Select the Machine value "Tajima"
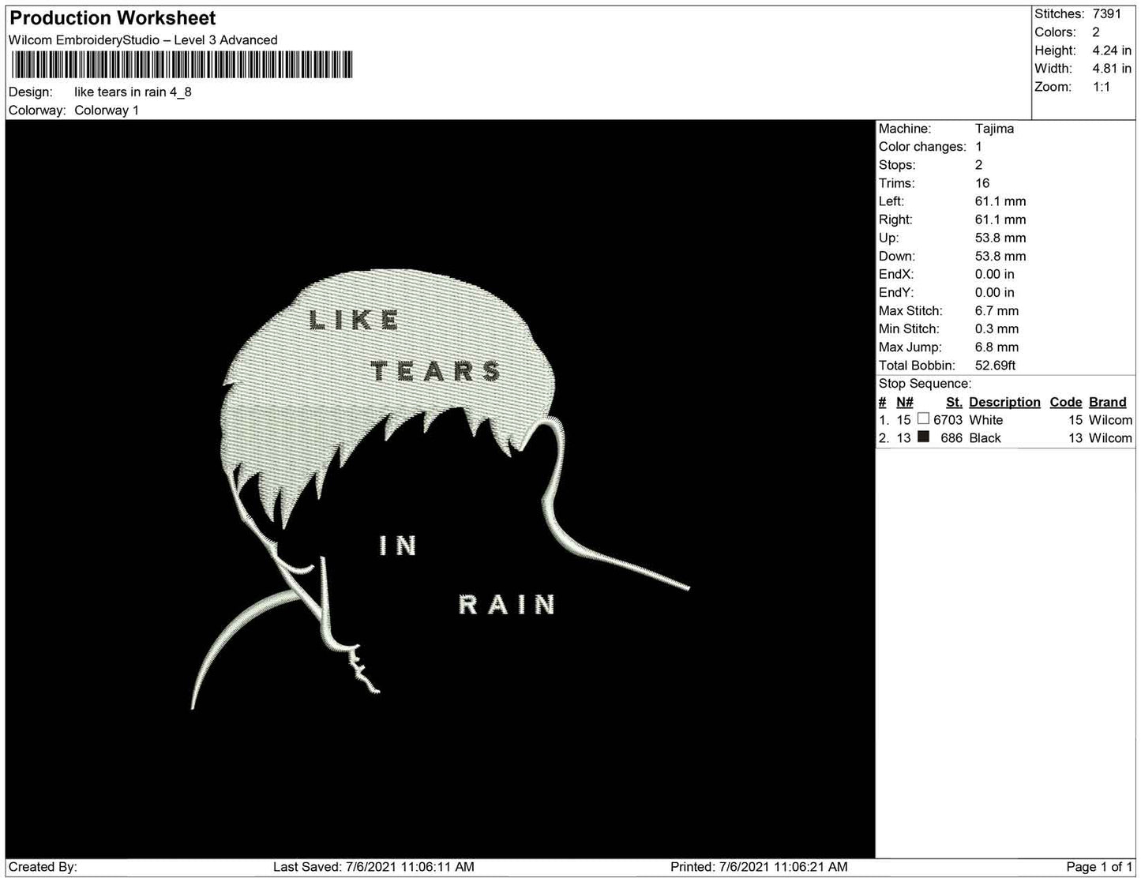Screen dimensions: 1141x878 [x=994, y=129]
